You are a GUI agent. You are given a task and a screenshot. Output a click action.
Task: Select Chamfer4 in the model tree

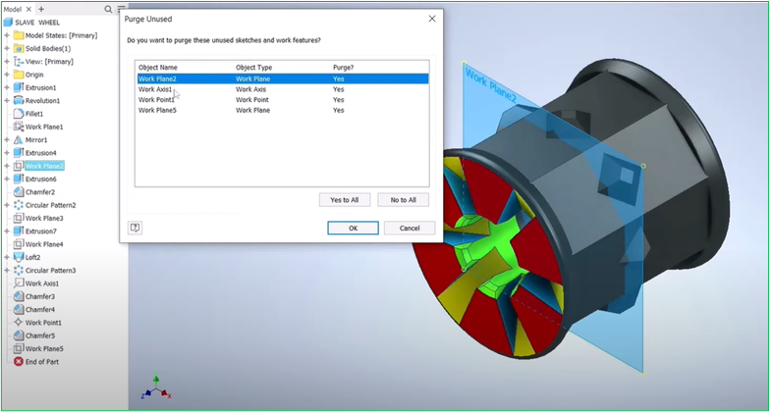(x=40, y=310)
